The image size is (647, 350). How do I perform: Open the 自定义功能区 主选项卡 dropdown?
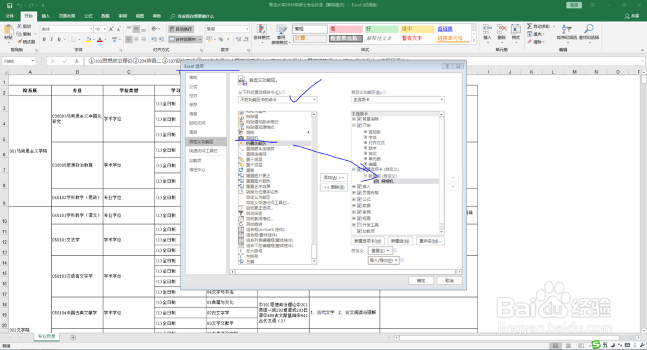pyautogui.click(x=398, y=99)
